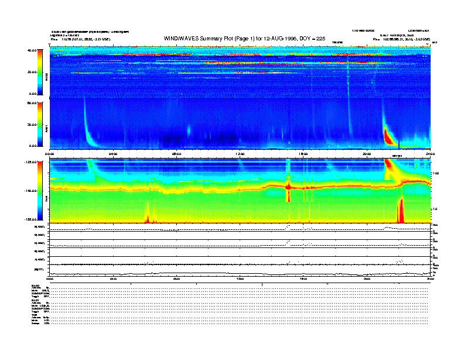Click the 12:00 tick label under bottom line plots
The image size is (464, 358).
(x=240, y=278)
